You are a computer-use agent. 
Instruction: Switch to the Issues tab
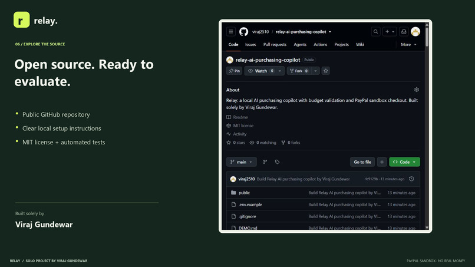point(250,45)
